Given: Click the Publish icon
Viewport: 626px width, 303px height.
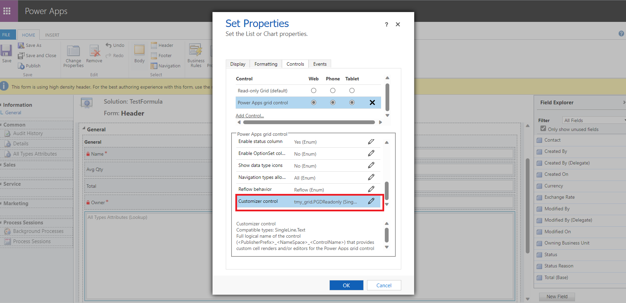Looking at the screenshot, I should [x=21, y=66].
